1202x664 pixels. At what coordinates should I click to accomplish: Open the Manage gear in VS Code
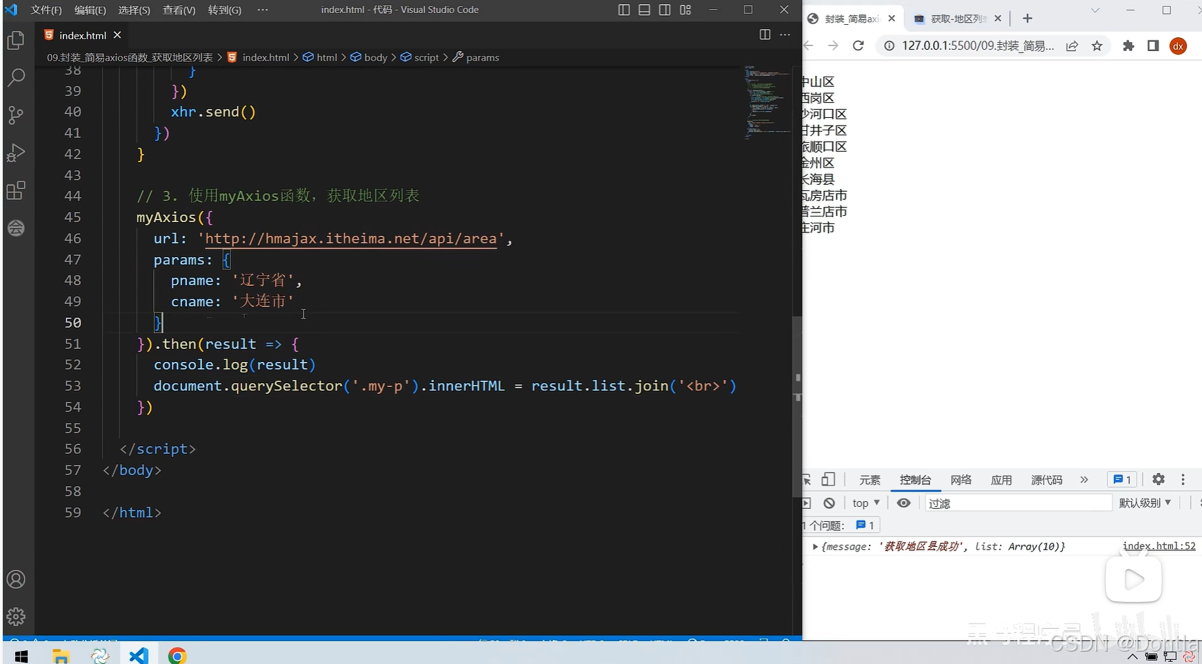(x=16, y=616)
